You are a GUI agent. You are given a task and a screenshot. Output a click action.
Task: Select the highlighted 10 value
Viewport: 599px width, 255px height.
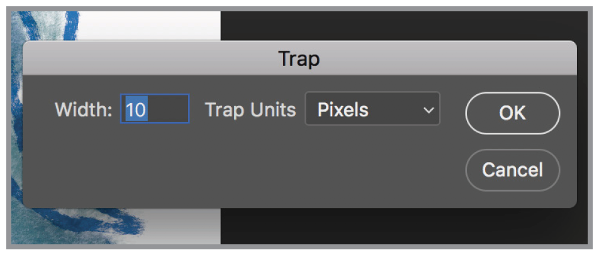pyautogui.click(x=136, y=110)
